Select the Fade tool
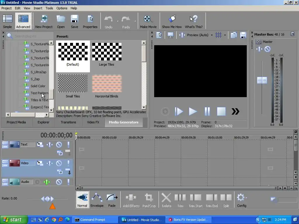 [112, 199]
